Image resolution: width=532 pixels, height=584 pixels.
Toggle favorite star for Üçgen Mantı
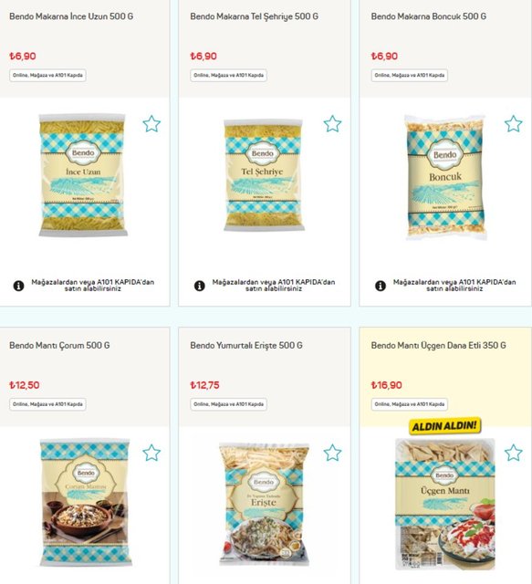(x=514, y=453)
